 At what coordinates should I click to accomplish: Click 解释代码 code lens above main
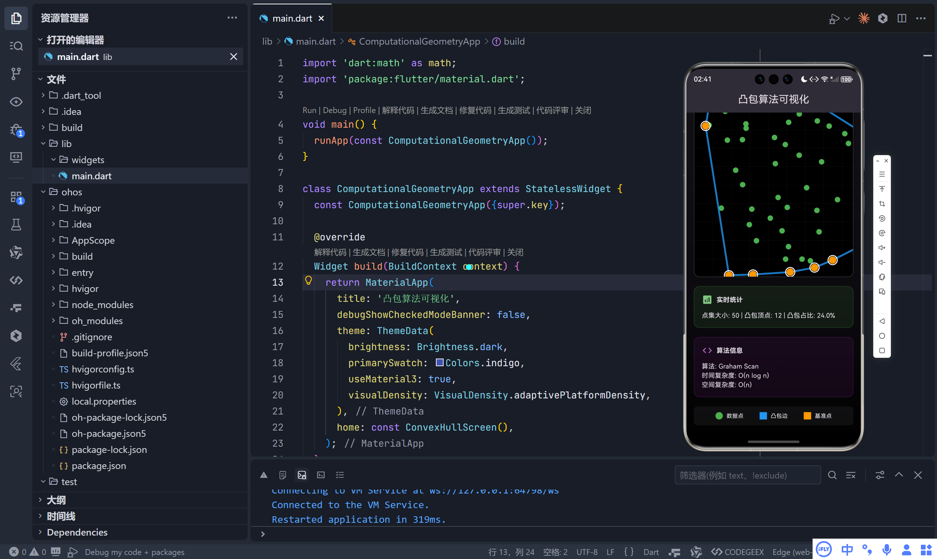pyautogui.click(x=398, y=110)
